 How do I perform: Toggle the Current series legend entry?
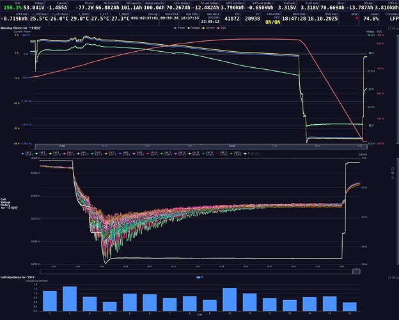[x=207, y=28]
